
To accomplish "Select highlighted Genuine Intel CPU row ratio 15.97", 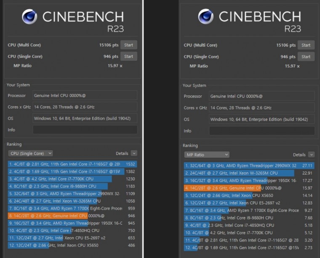I will tap(249, 188).
